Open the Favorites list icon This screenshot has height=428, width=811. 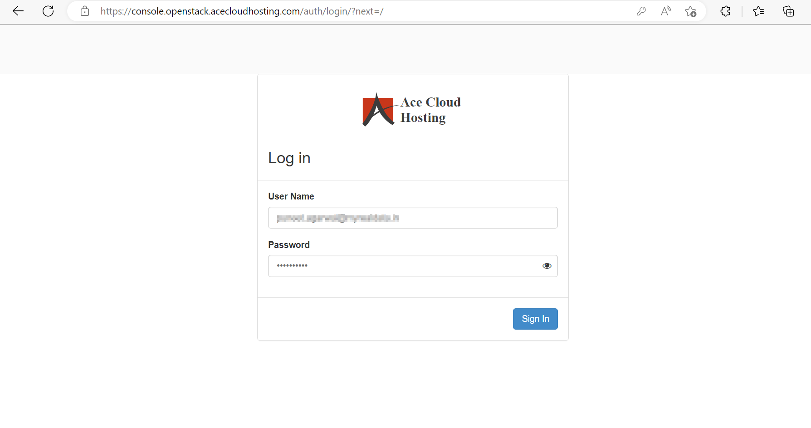point(758,11)
